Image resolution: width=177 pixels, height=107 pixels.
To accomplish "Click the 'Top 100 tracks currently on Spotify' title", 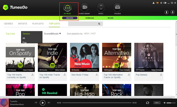I will click(17, 76).
